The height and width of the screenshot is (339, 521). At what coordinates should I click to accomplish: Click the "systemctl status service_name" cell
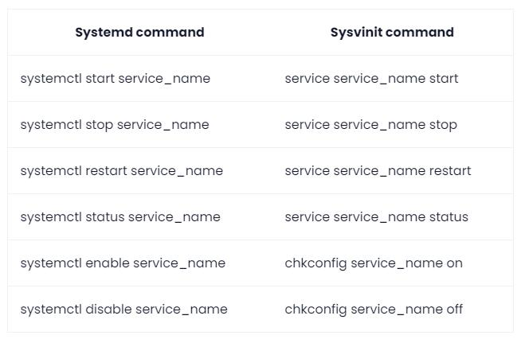coord(120,217)
